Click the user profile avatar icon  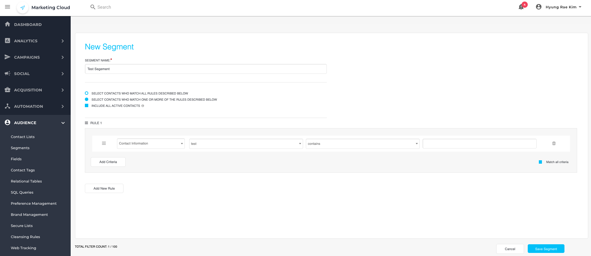click(x=539, y=7)
